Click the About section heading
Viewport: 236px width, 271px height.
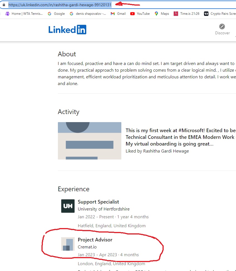[x=67, y=54]
